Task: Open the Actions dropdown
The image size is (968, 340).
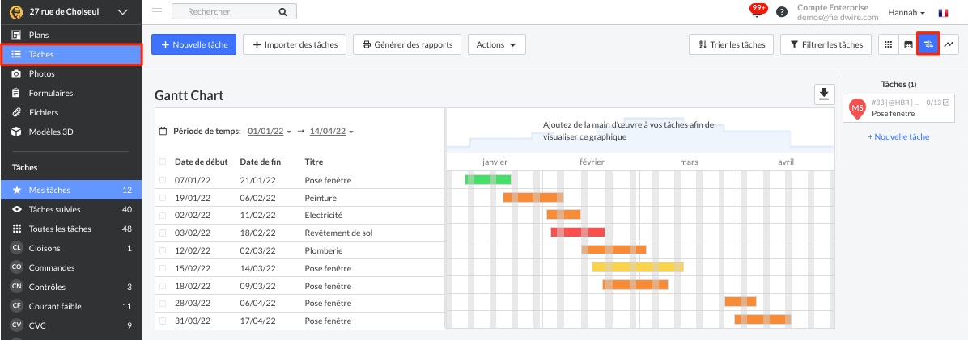Action: point(496,44)
